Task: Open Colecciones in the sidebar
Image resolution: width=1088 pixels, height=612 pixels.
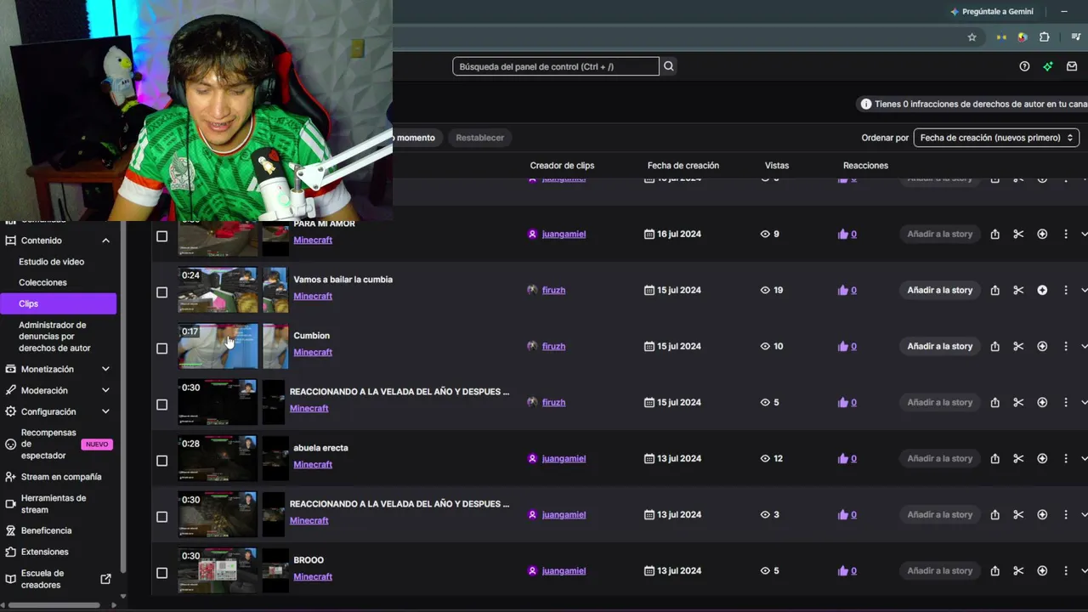Action: 42,282
